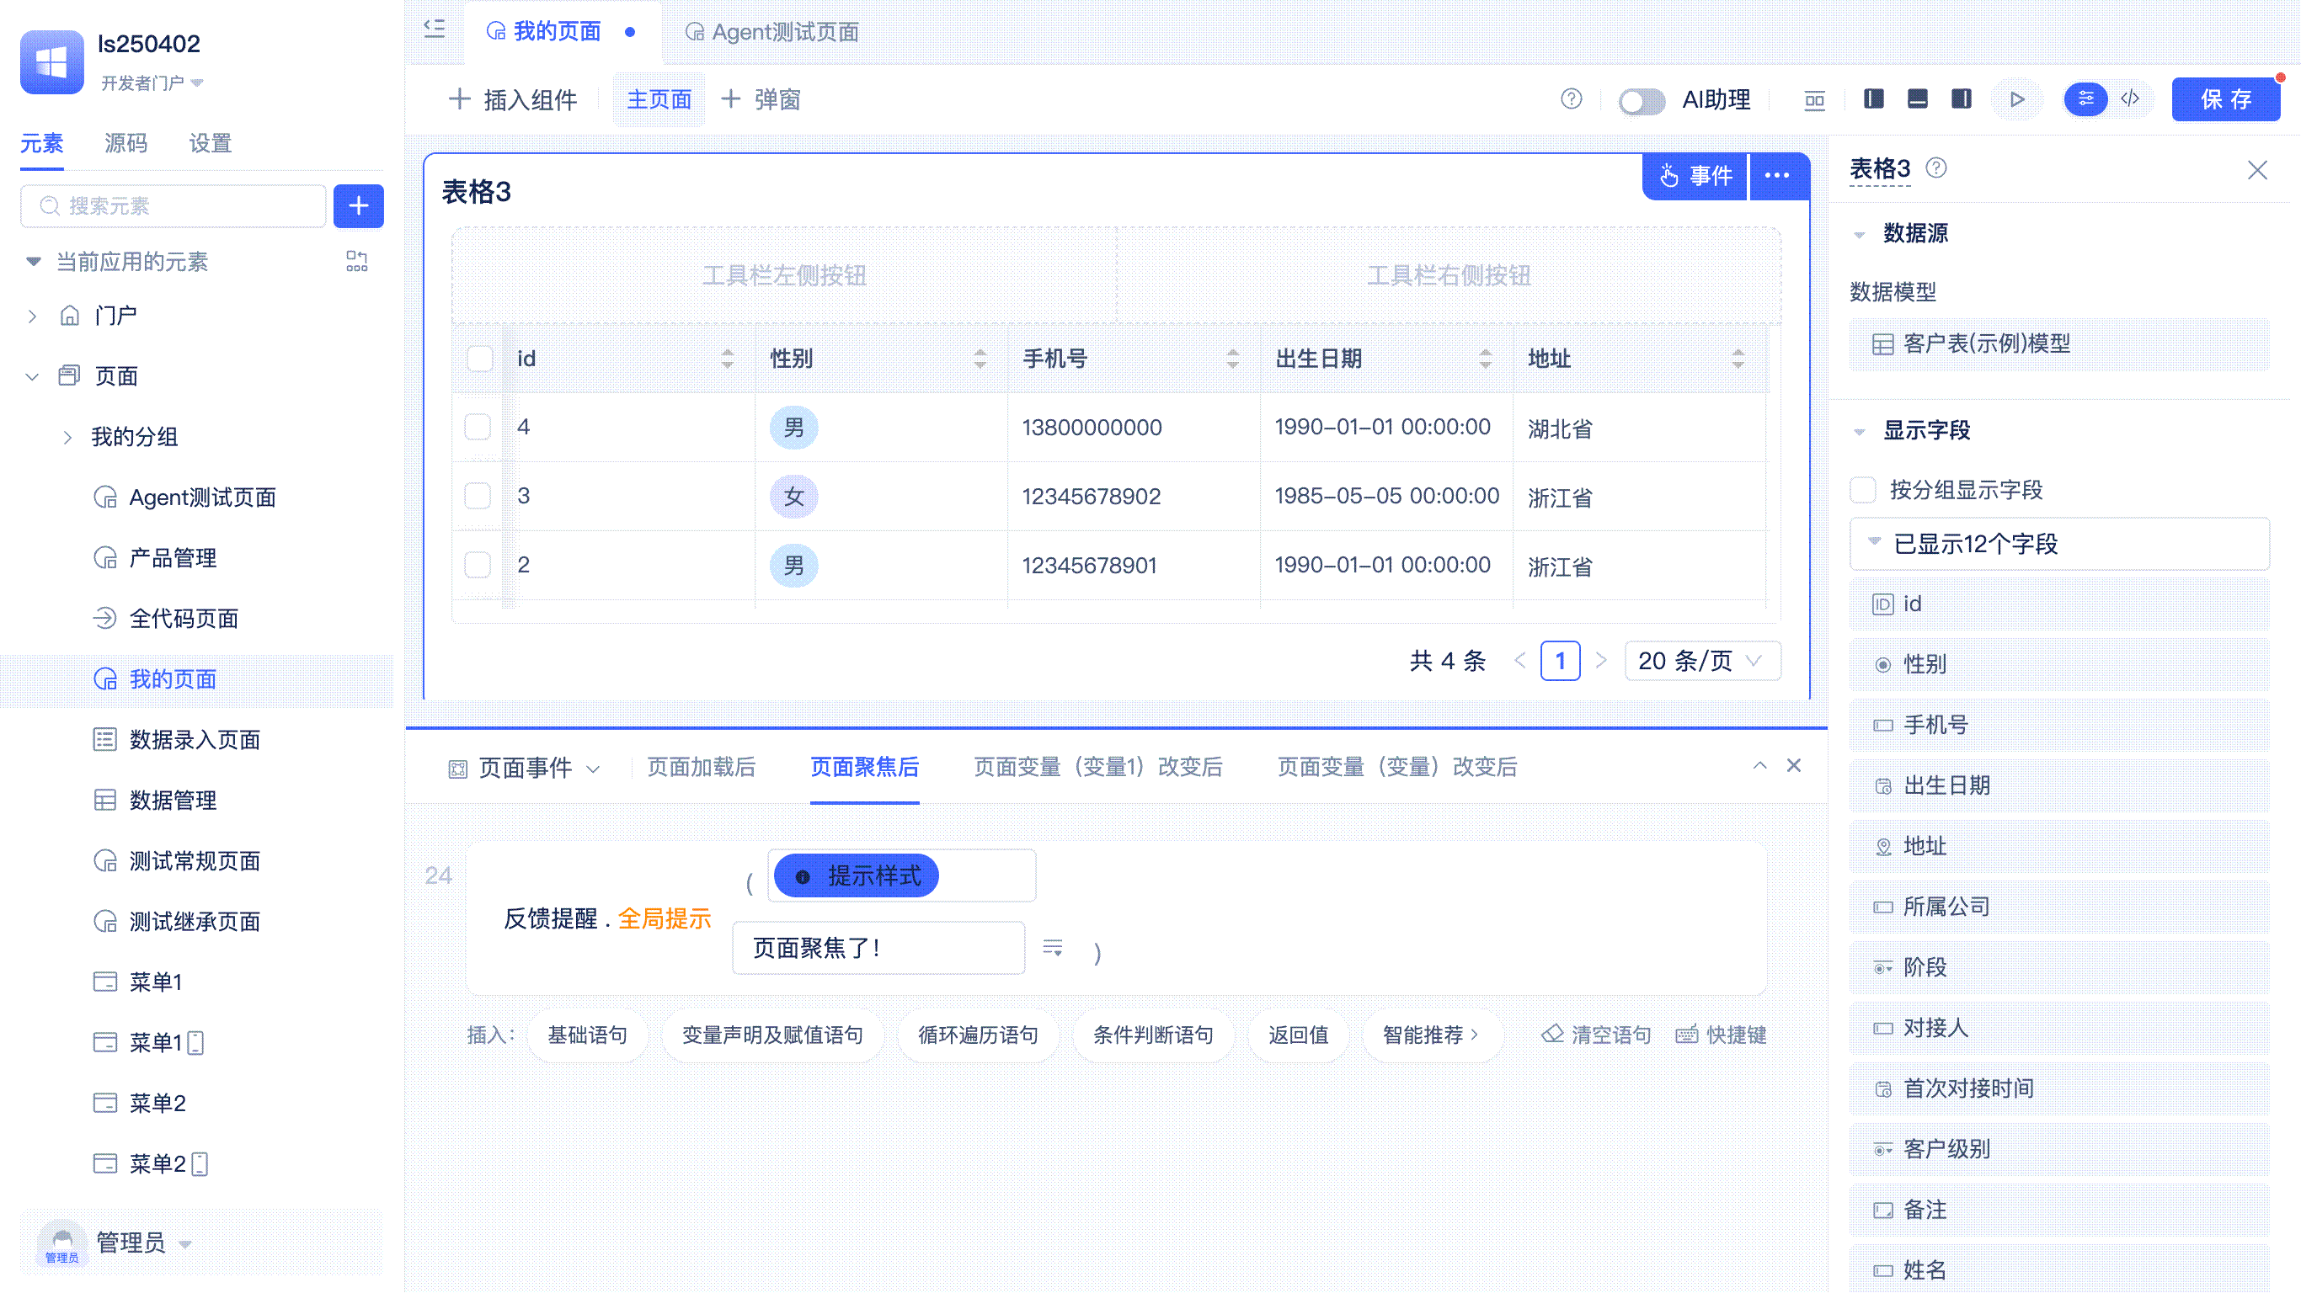
Task: Click 清空语句 to clear statements
Action: 1596,1035
